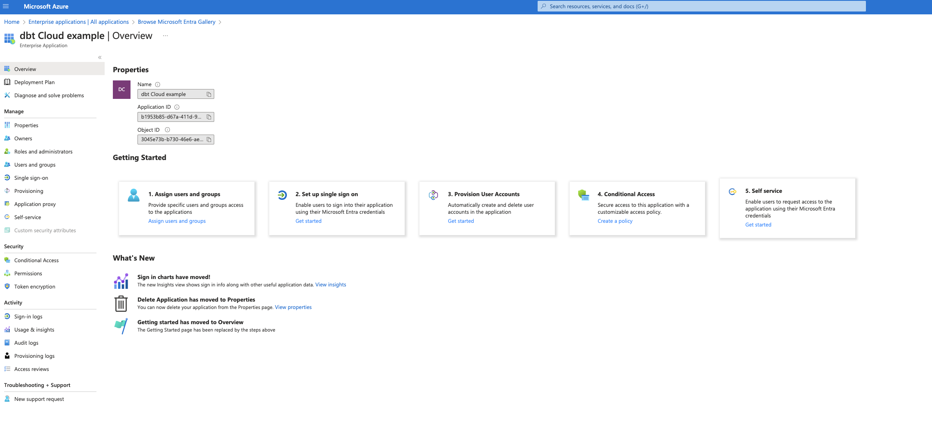Image resolution: width=932 pixels, height=421 pixels.
Task: Open the Provisioning logs page
Action: 34,356
